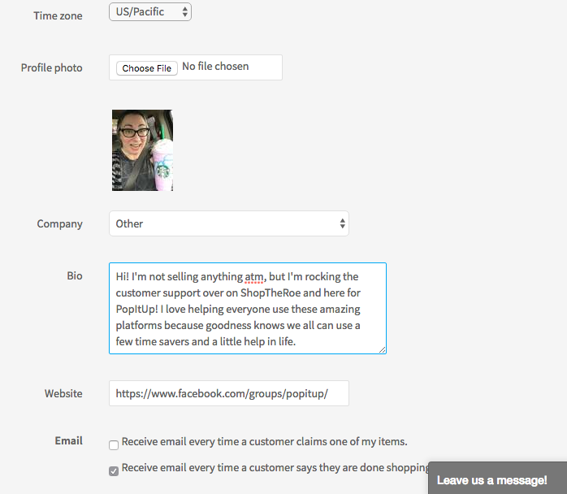Expand the Company dropdown showing Other
Image resolution: width=567 pixels, height=494 pixels.
pyautogui.click(x=229, y=223)
